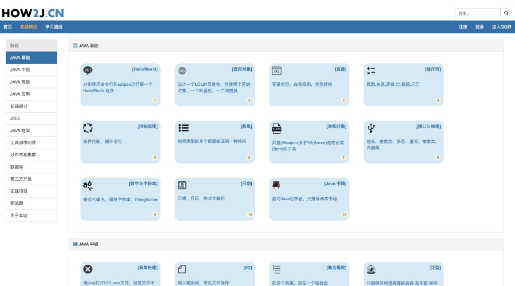Image resolution: width=515 pixels, height=286 pixels.
Task: Click the 加入QQ群 link
Action: [x=501, y=27]
